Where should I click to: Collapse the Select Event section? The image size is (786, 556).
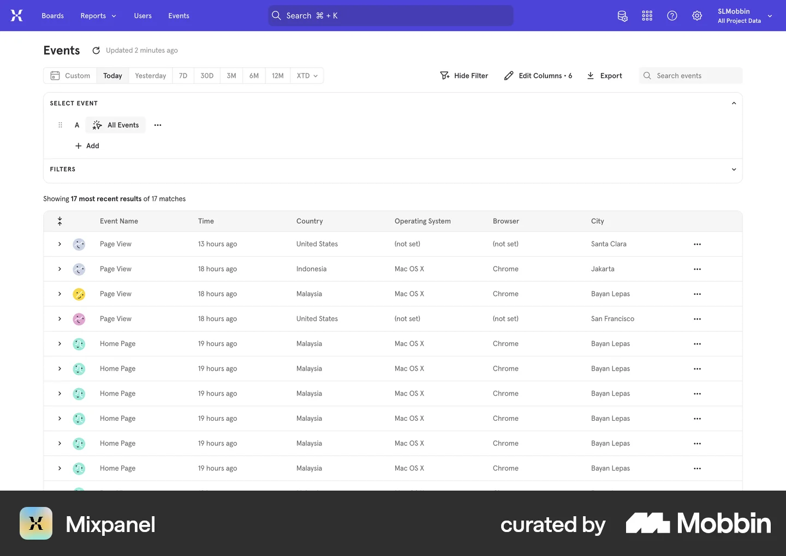tap(734, 104)
